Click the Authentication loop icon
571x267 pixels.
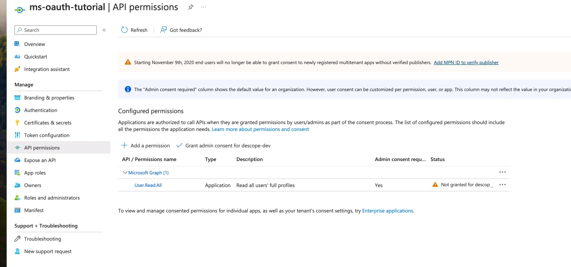17,110
